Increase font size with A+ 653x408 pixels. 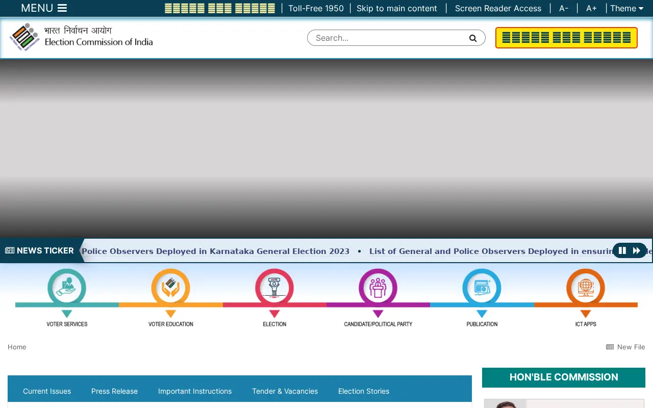pyautogui.click(x=591, y=8)
